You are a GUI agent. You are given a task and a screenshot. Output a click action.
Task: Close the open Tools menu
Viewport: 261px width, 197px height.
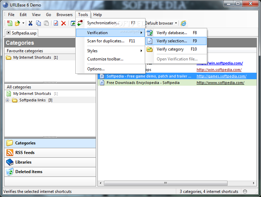pos(83,15)
